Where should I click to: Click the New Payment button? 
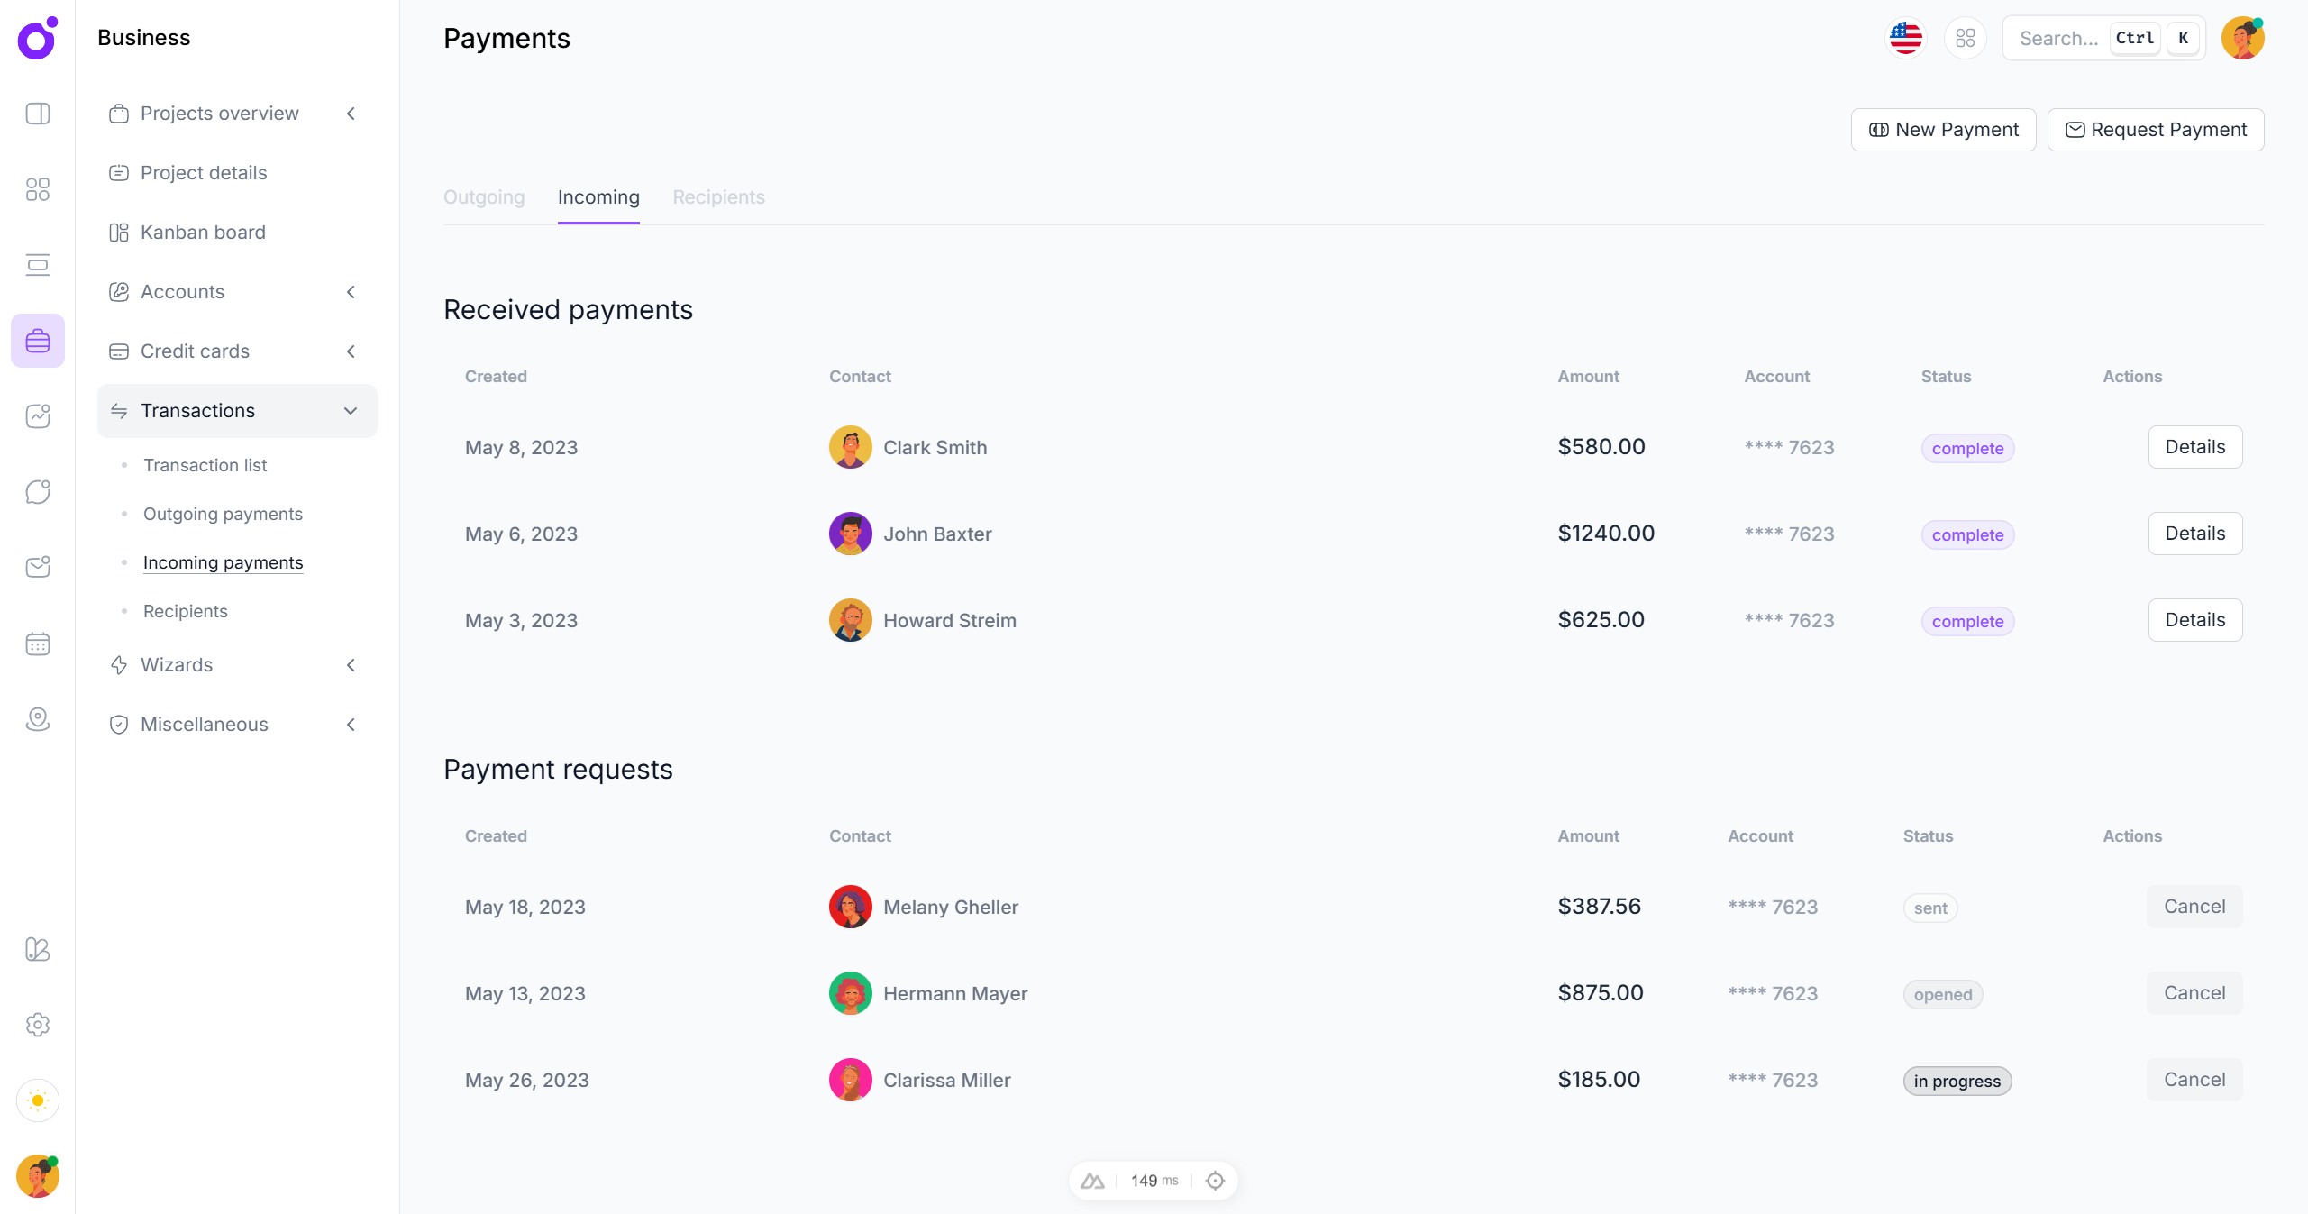(1944, 129)
